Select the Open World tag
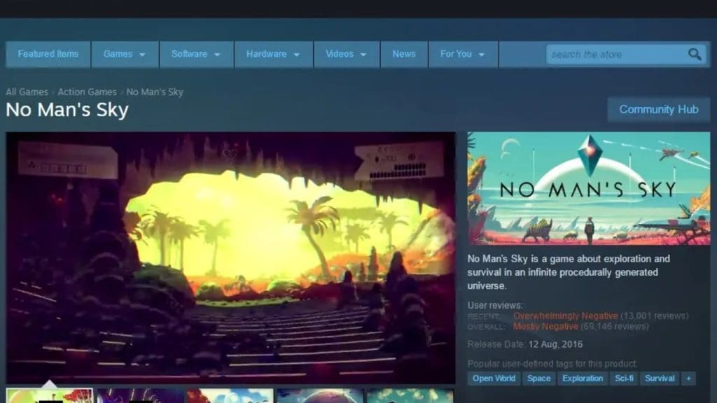717x403 pixels. pyautogui.click(x=494, y=379)
